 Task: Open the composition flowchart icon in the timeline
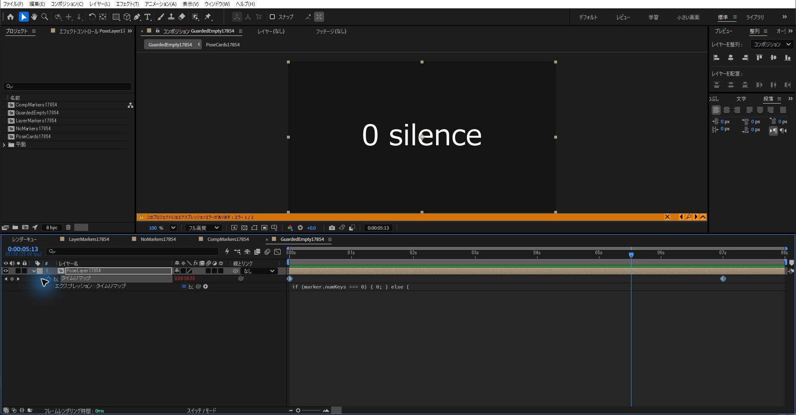(237, 251)
